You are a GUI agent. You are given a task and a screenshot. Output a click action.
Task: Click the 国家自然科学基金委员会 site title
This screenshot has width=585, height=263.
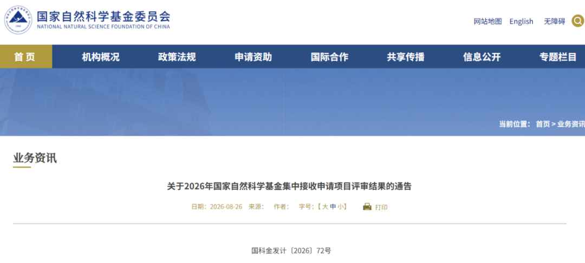point(103,16)
